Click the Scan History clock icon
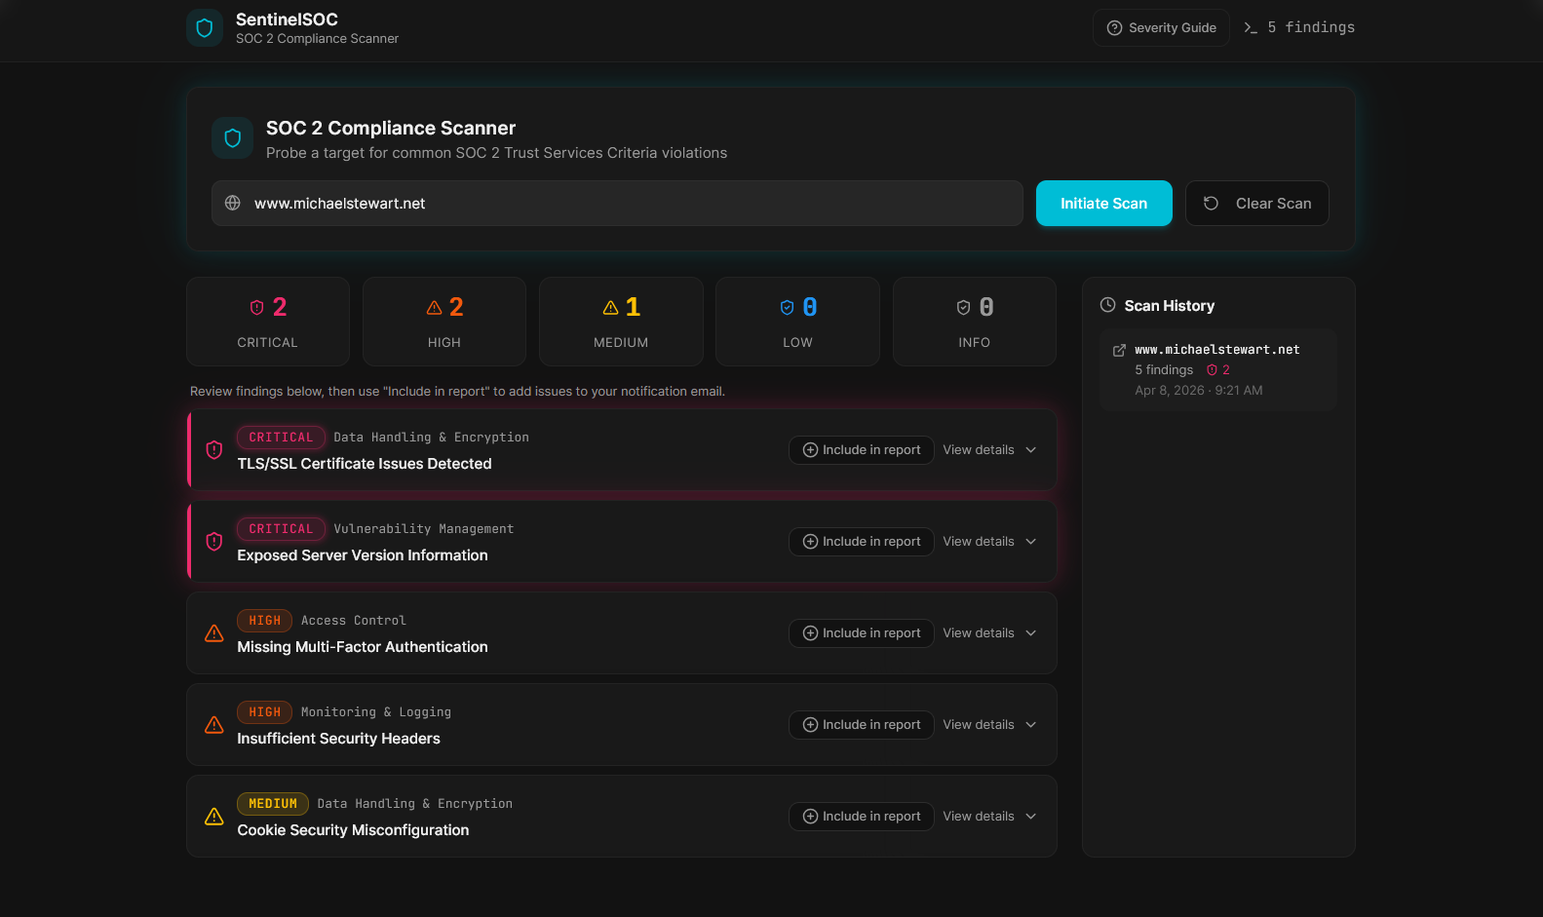Screen dimensions: 1543x917 point(1107,305)
